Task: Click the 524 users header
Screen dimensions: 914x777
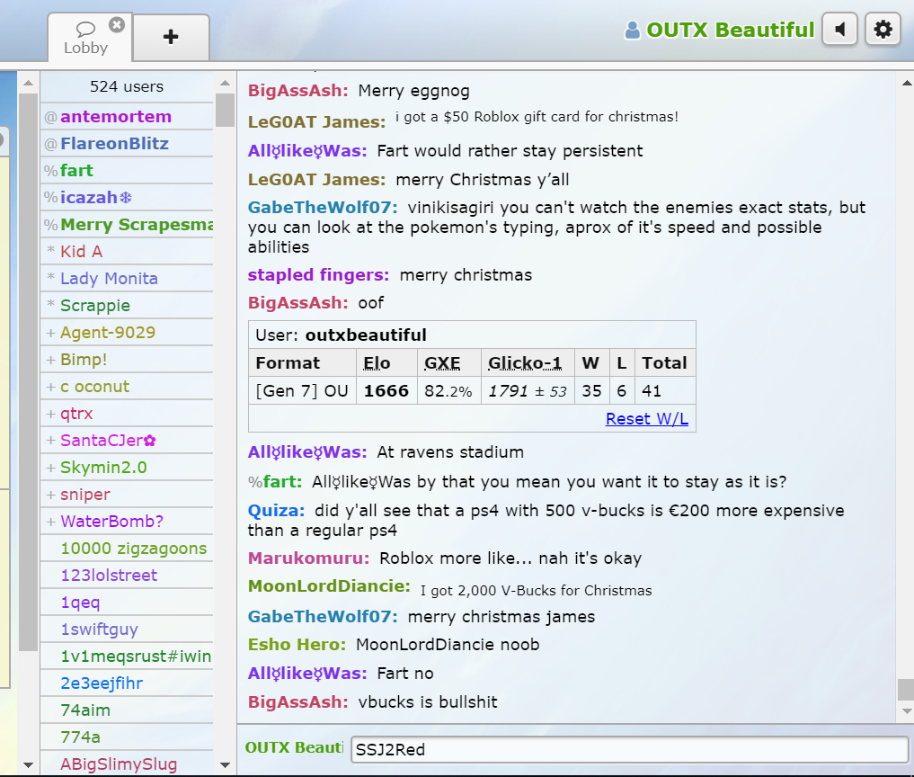Action: (127, 86)
